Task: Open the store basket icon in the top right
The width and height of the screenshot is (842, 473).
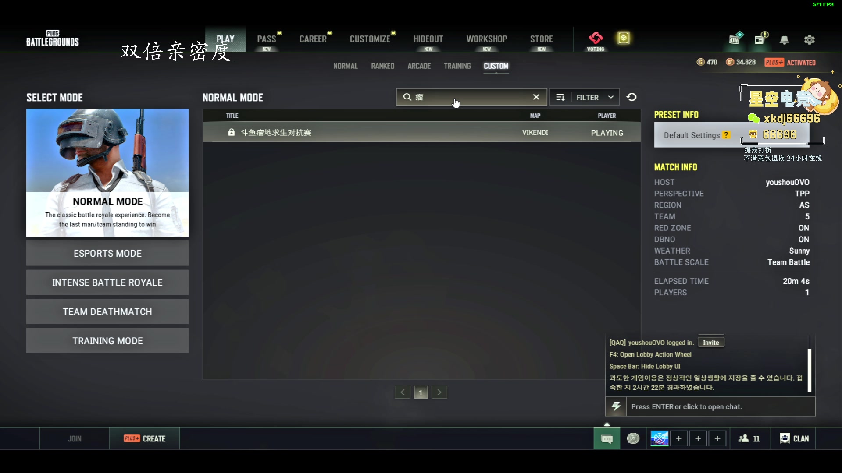Action: [735, 39]
